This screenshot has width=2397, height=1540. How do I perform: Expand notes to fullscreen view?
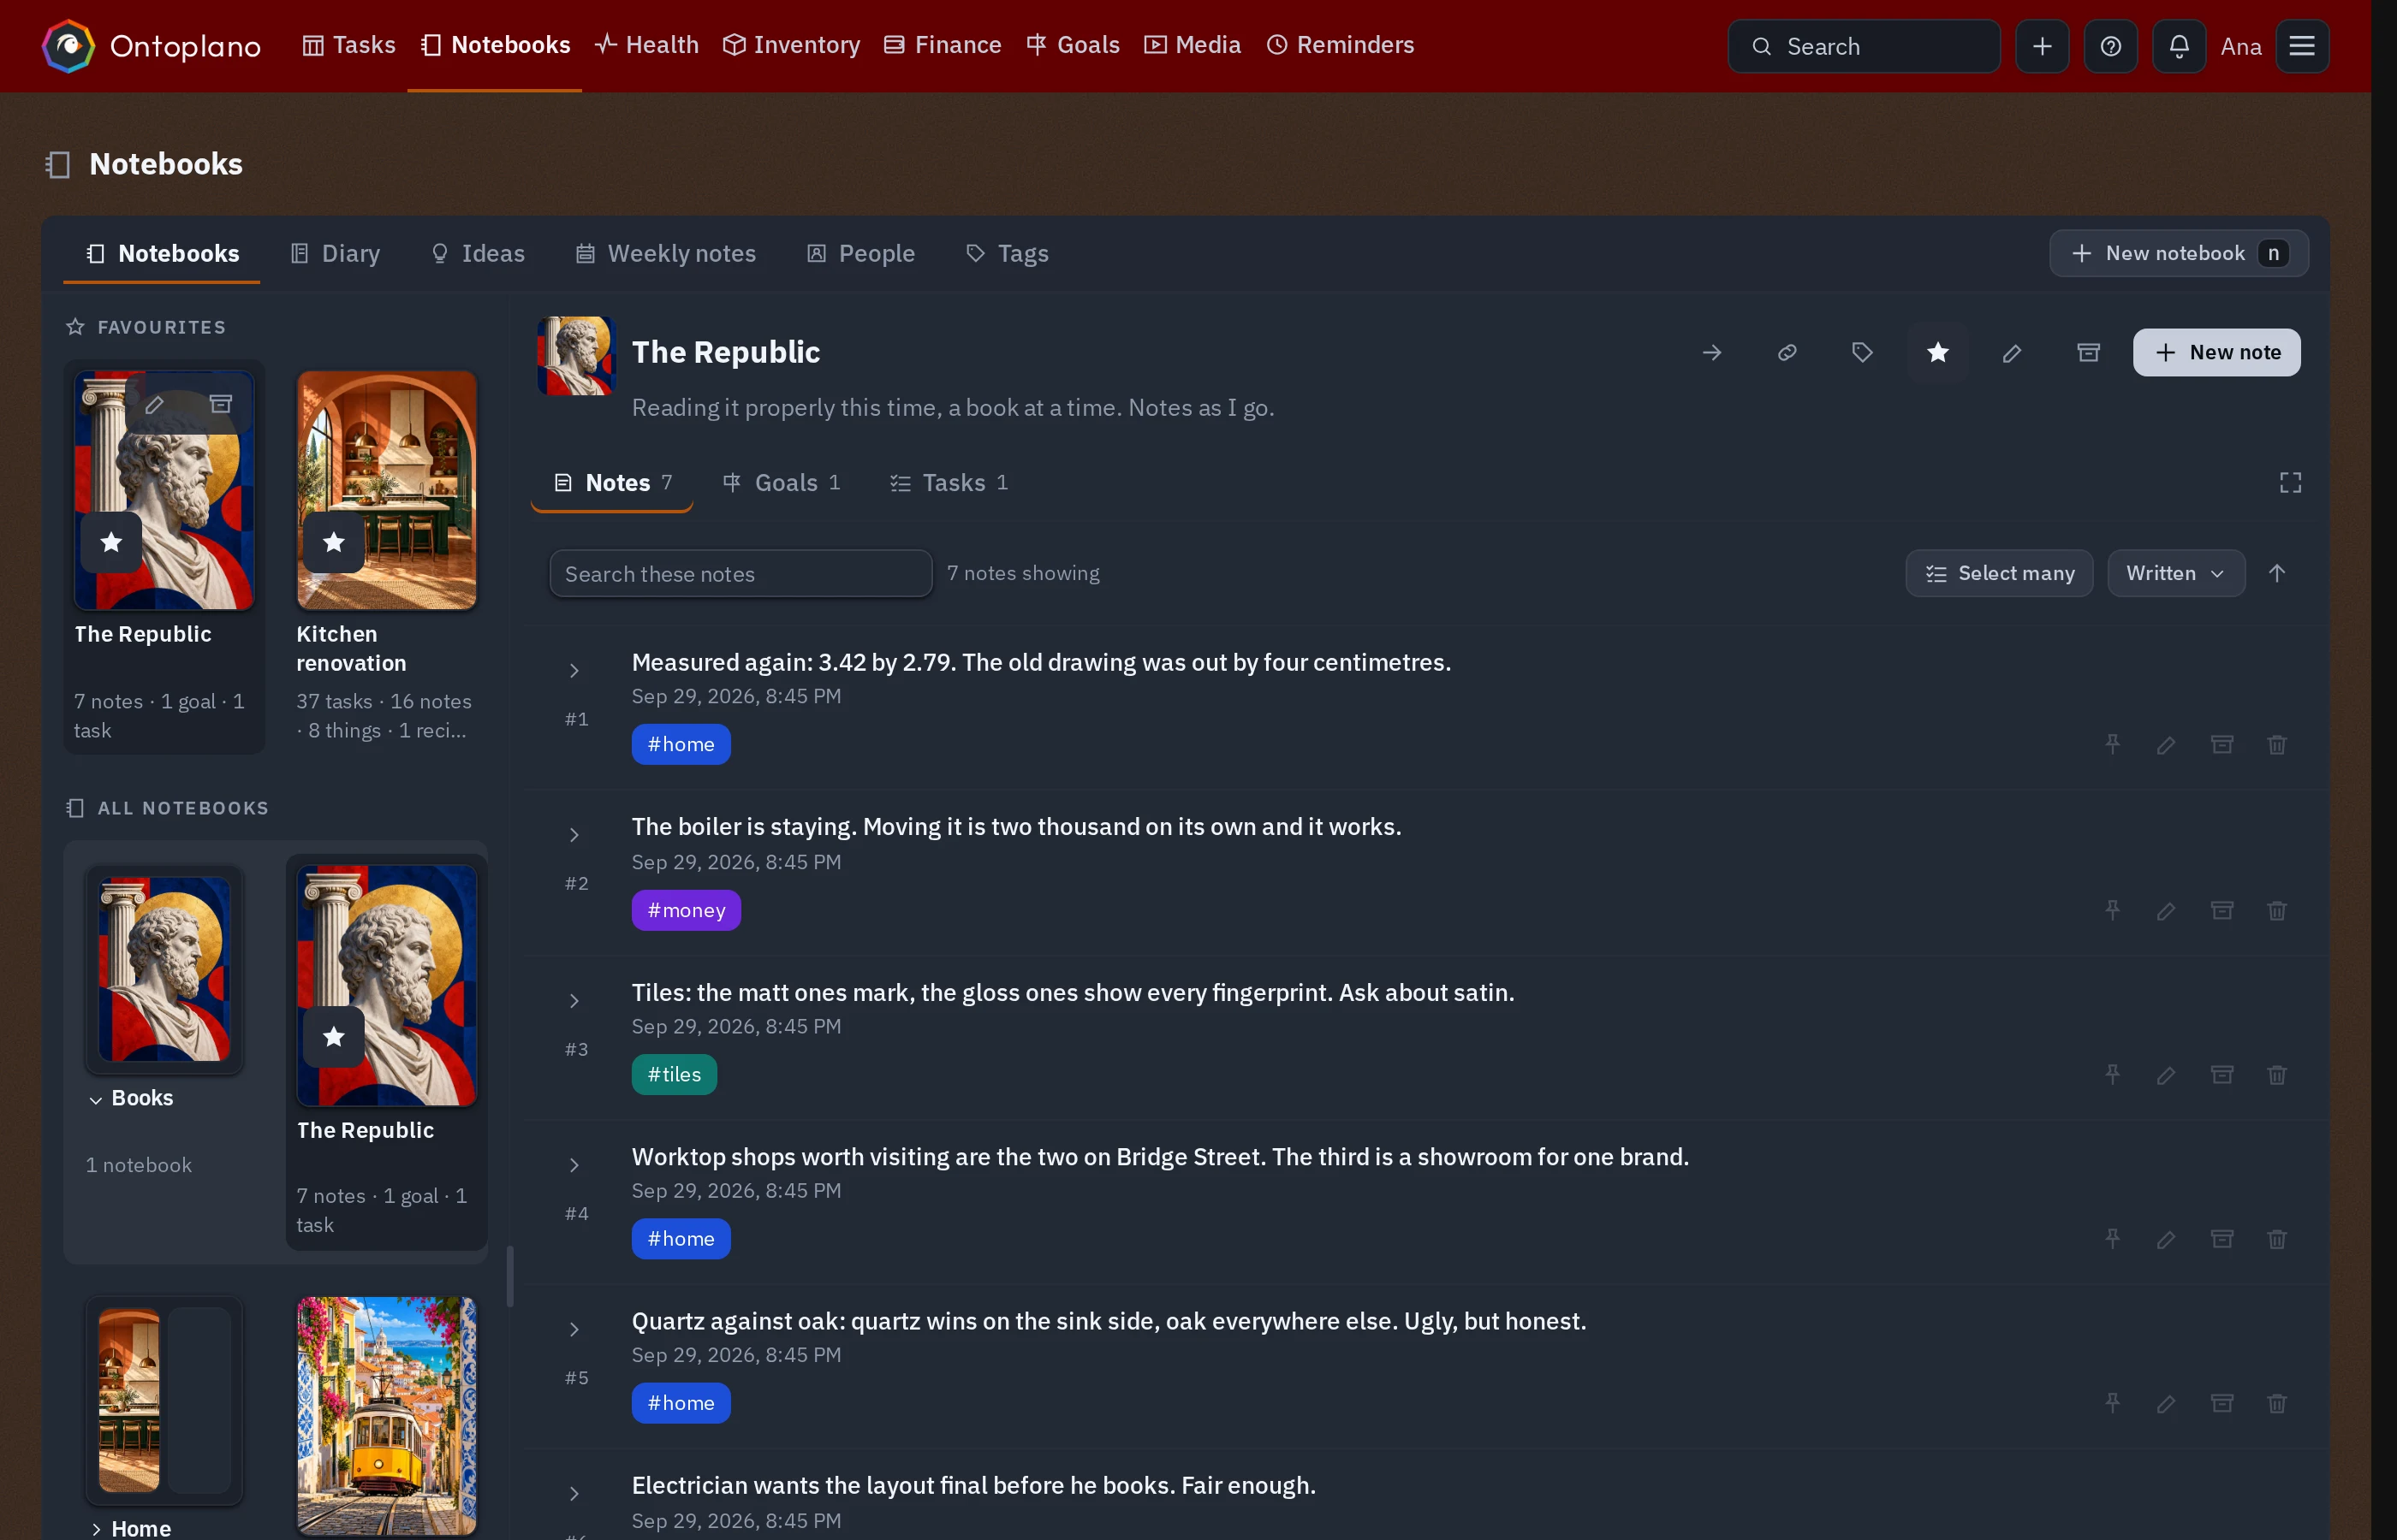click(2289, 483)
